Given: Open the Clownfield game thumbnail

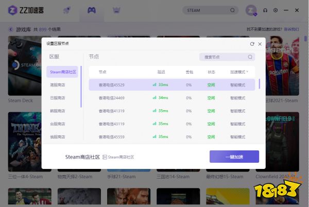Looking at the screenshot, I should point(282,141).
